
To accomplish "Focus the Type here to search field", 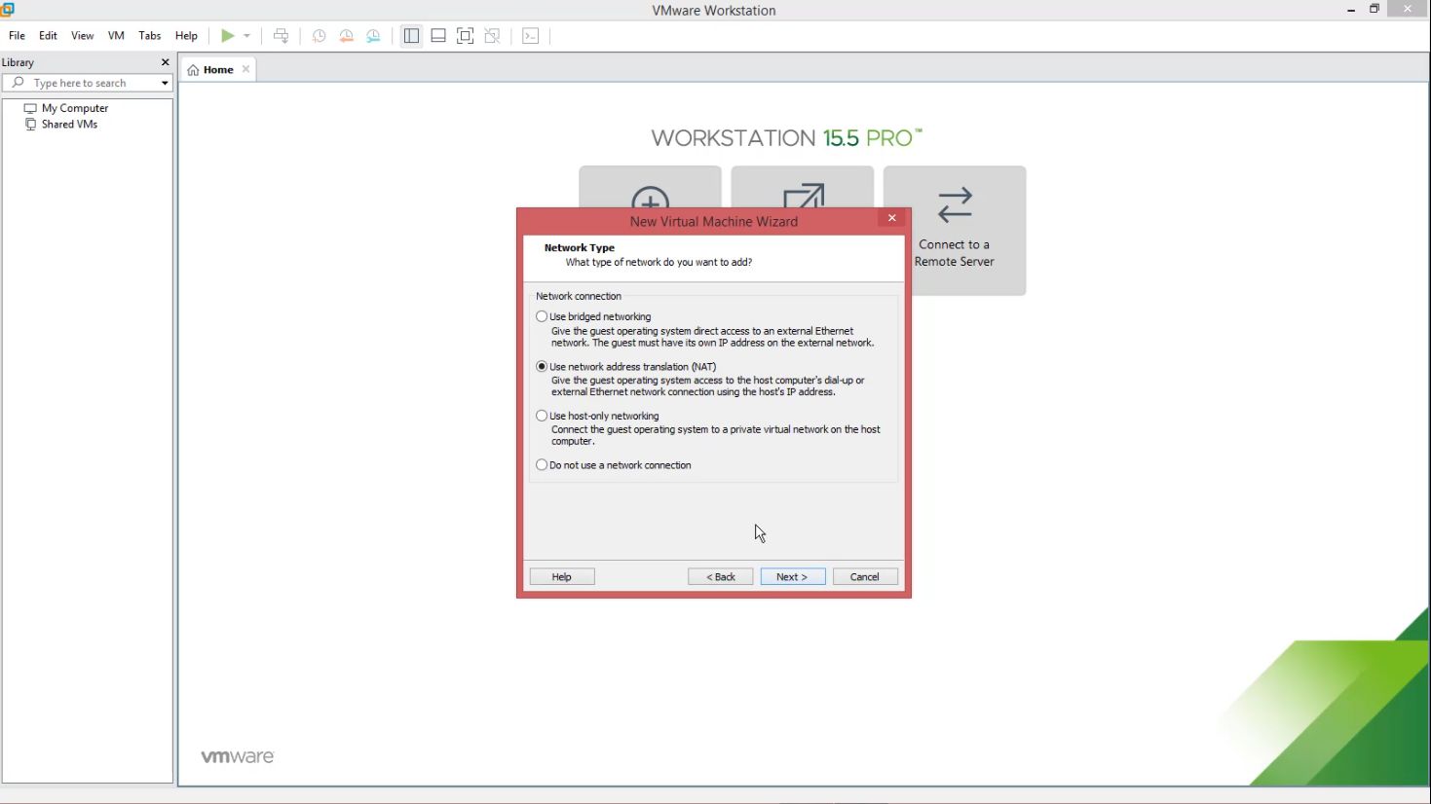I will (88, 83).
